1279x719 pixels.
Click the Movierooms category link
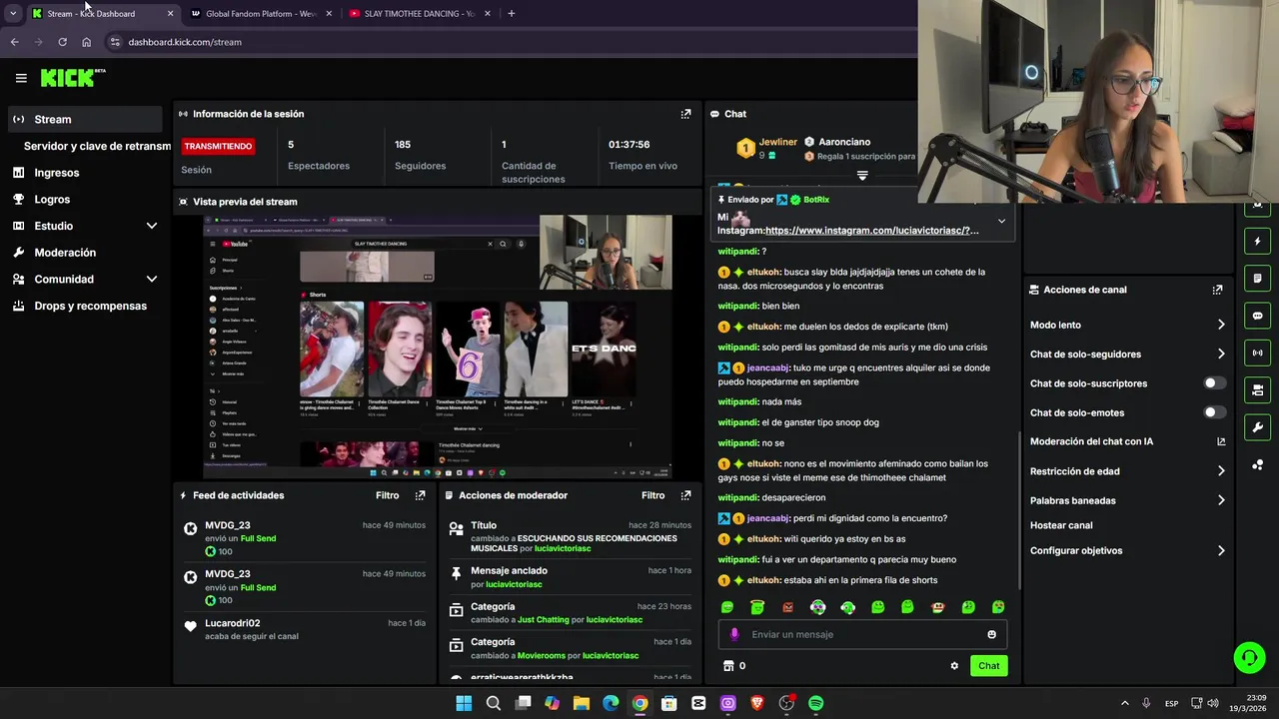pyautogui.click(x=542, y=656)
